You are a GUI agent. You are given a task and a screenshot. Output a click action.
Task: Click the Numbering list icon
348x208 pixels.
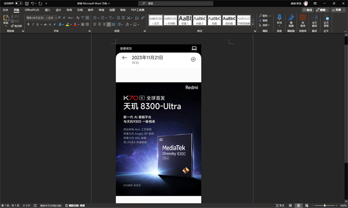(x=102, y=18)
